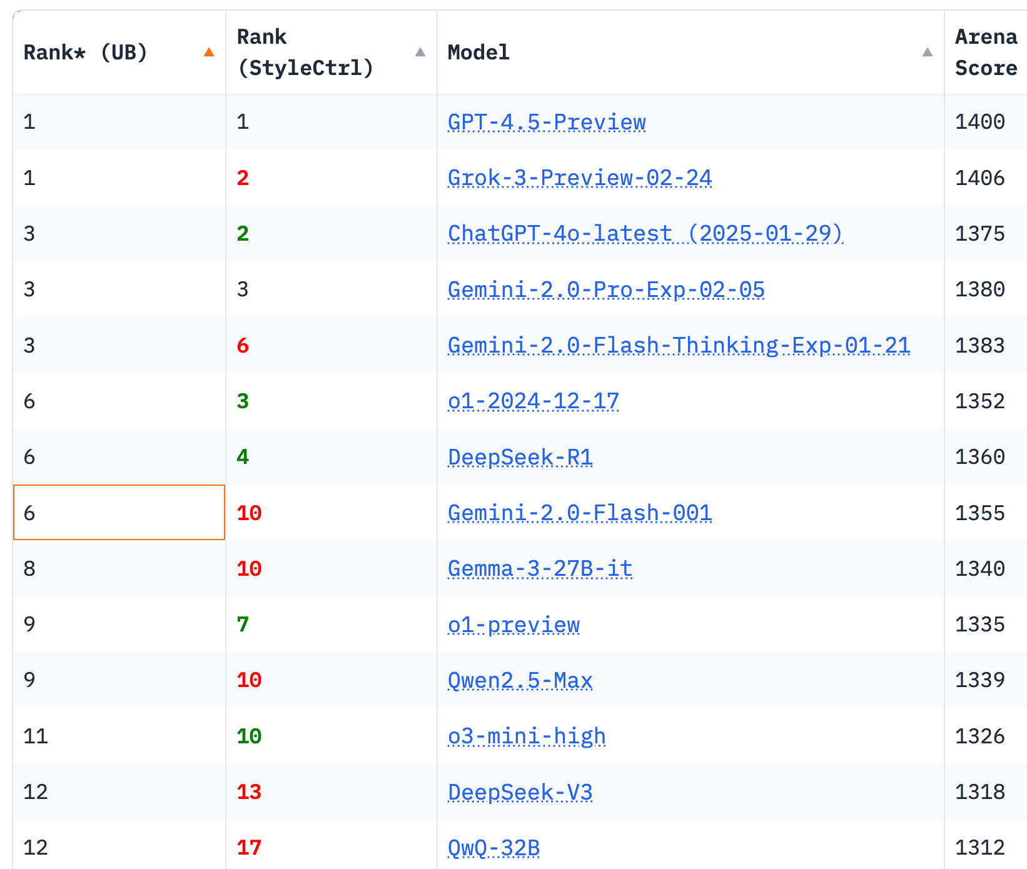Open the GPT-4.5-Preview model link
The height and width of the screenshot is (869, 1027).
point(547,122)
